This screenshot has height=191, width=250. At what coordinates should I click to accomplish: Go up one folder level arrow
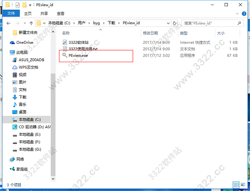[x=31, y=23]
